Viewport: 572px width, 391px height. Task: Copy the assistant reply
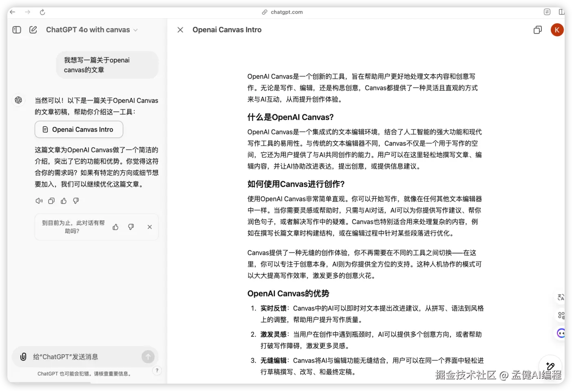click(x=51, y=201)
